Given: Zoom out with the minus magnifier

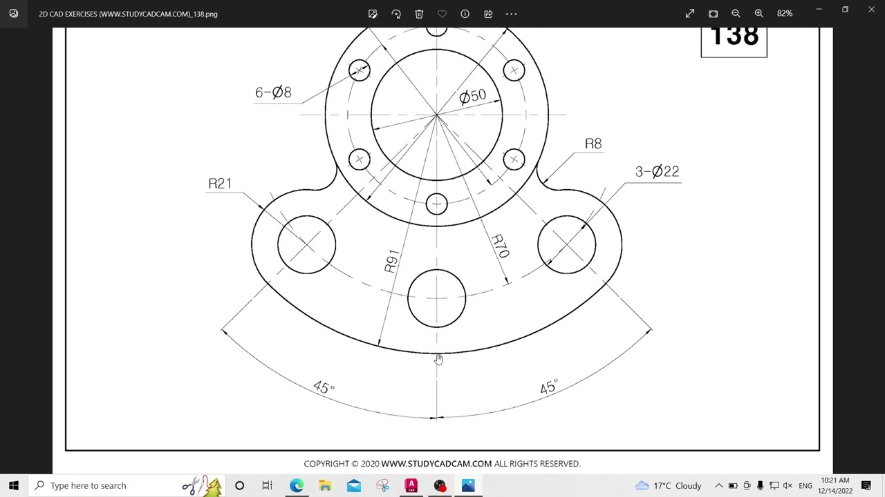Looking at the screenshot, I should pos(736,14).
